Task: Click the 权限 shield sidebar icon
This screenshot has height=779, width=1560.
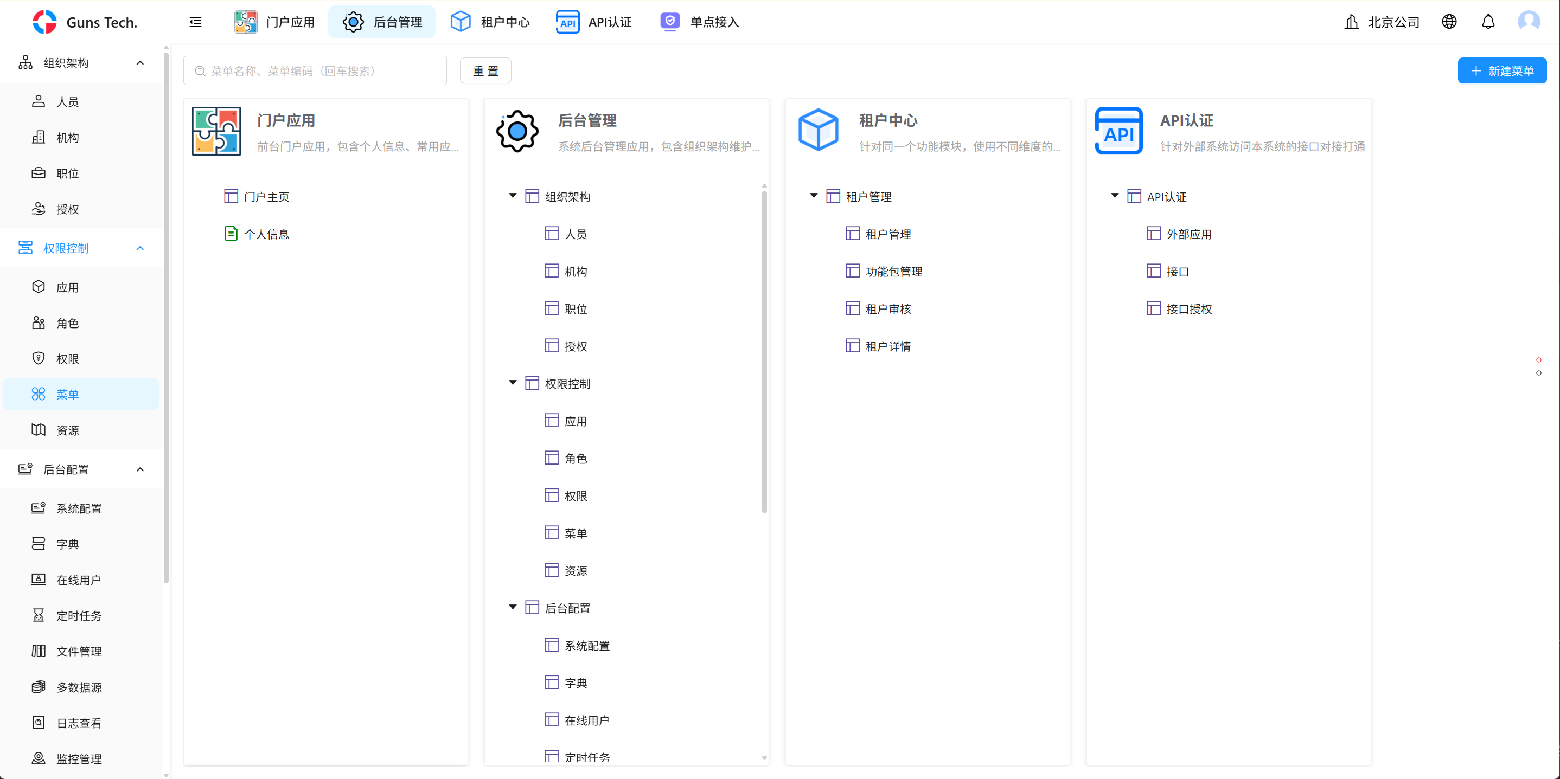Action: coord(38,358)
